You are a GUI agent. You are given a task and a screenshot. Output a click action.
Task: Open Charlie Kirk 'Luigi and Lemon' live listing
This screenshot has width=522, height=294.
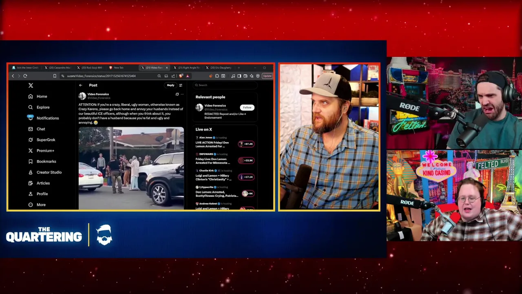coord(213,177)
